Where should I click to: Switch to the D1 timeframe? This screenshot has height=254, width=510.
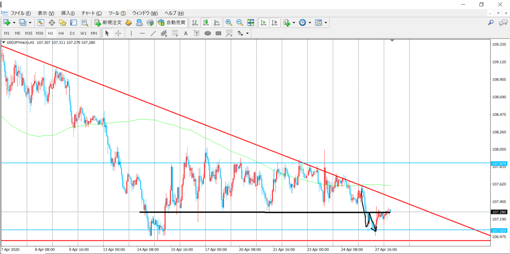[72, 33]
